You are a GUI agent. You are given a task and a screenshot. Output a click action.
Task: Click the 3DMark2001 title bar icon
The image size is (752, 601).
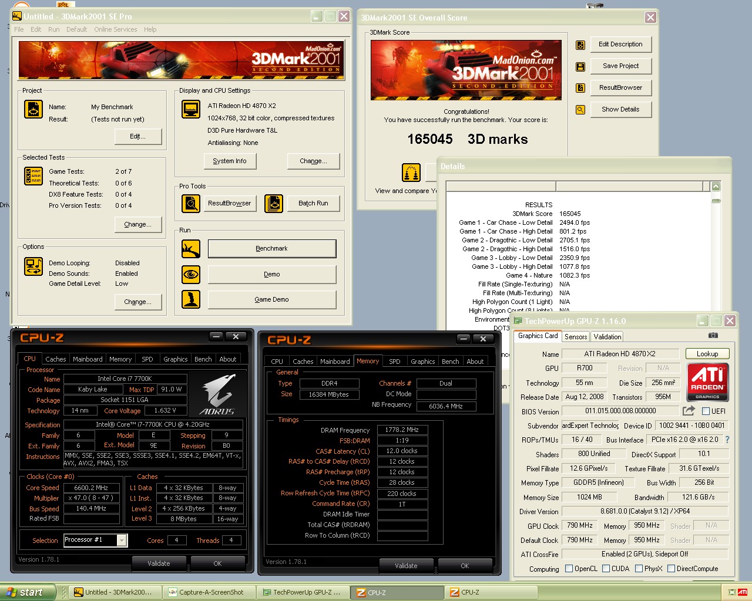17,16
